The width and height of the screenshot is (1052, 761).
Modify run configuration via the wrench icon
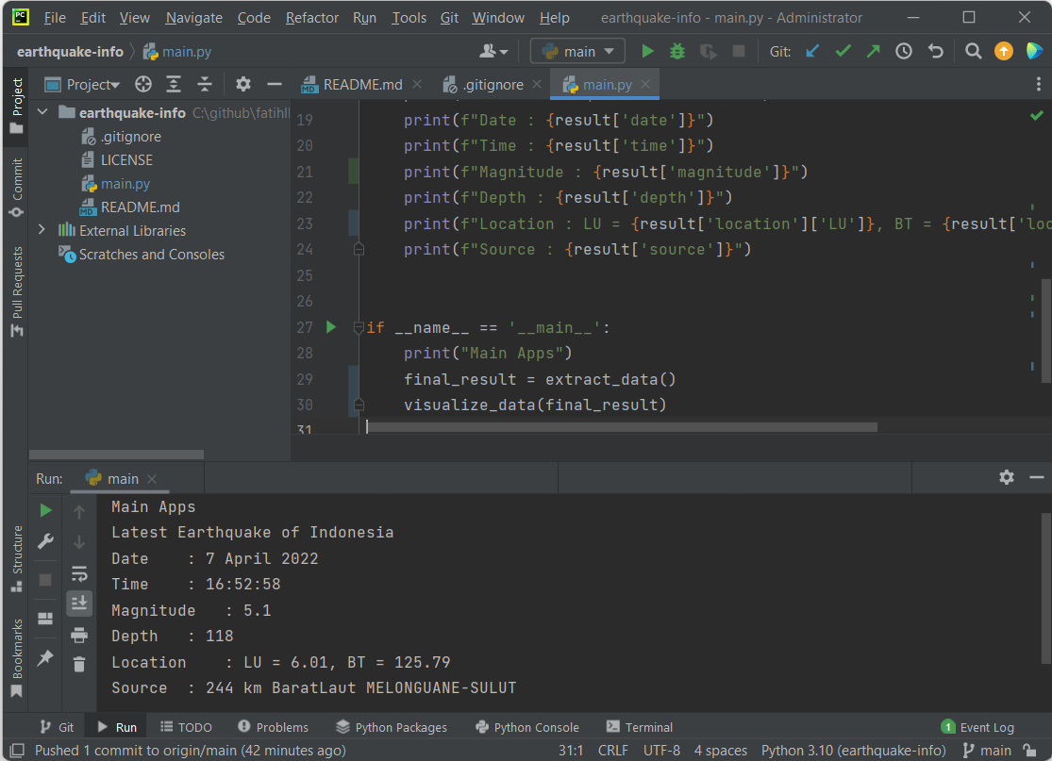coord(44,541)
